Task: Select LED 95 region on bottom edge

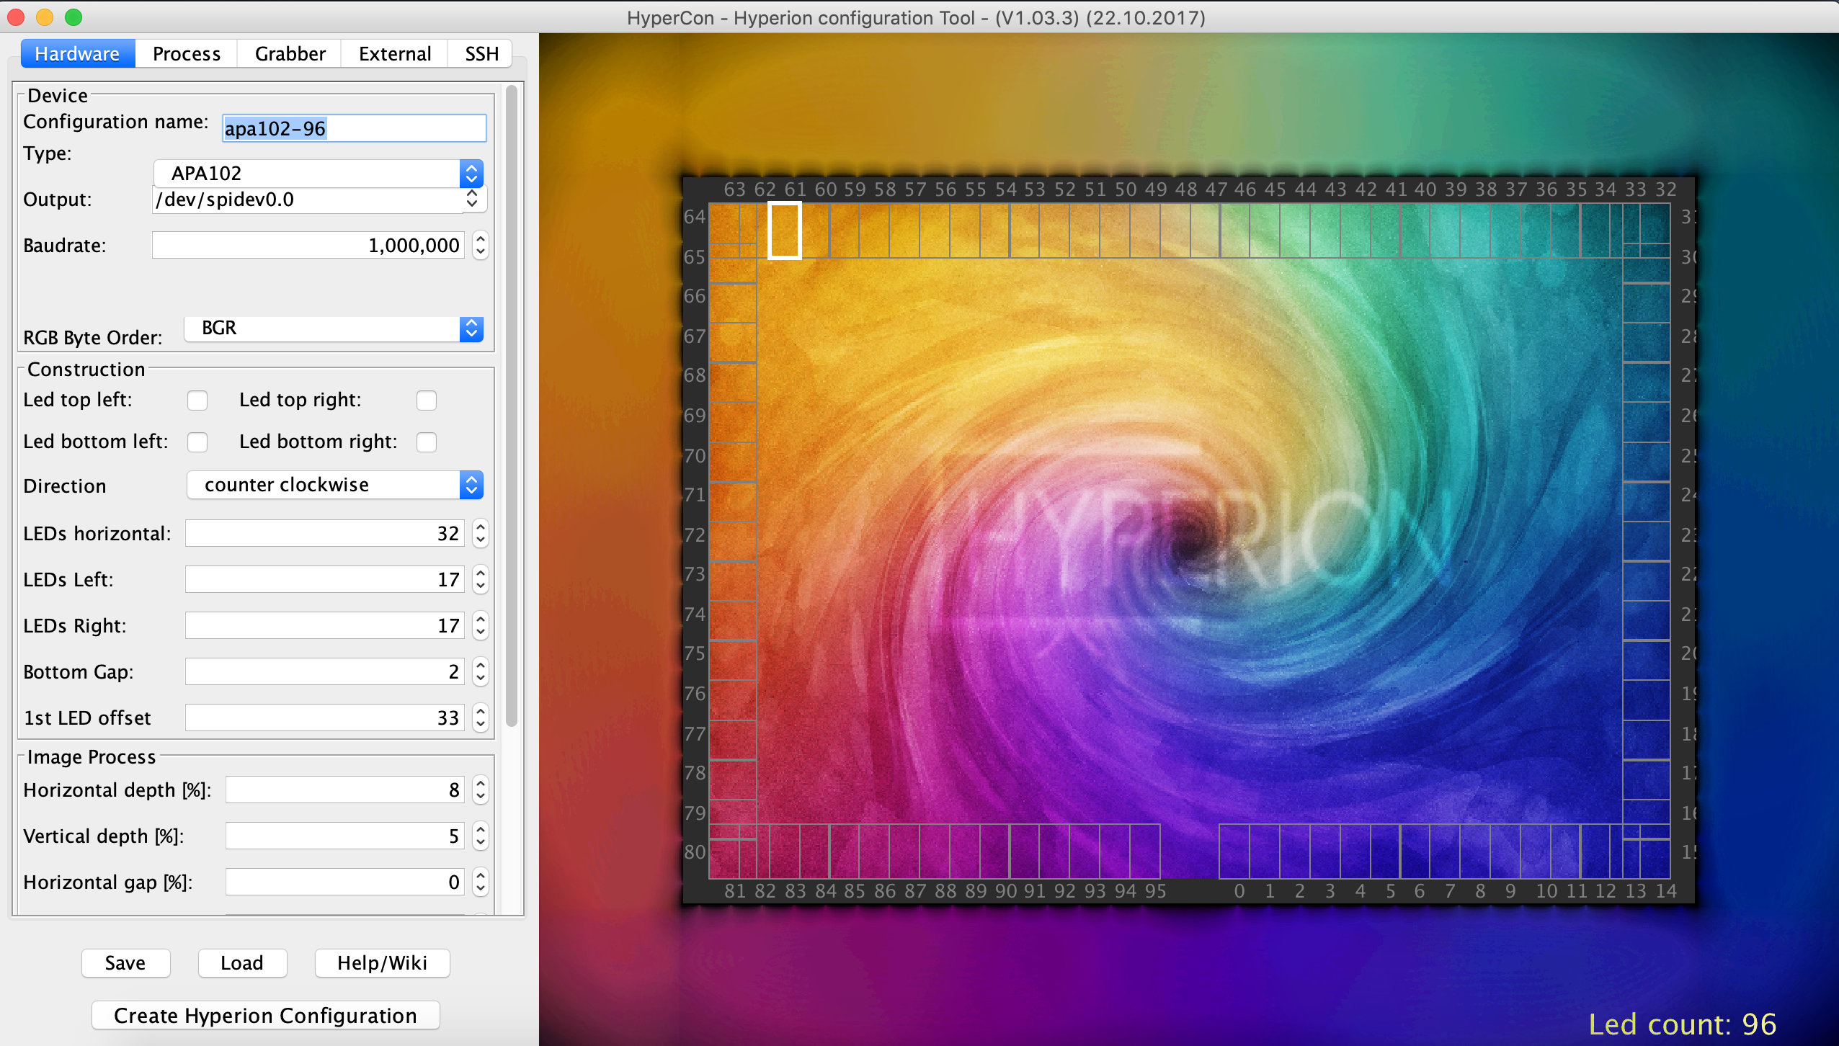Action: click(x=1145, y=851)
